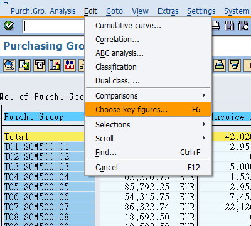Select row T03 SCM500-03
Viewport: 251px width, 226px height.
(44, 167)
